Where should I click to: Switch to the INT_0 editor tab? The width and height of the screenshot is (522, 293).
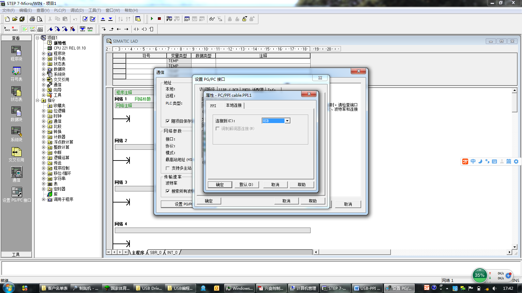172,252
